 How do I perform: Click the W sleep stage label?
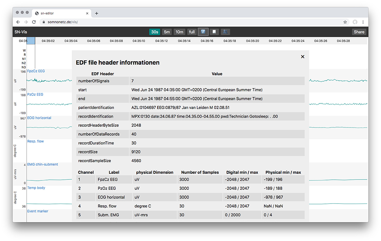click(x=24, y=51)
